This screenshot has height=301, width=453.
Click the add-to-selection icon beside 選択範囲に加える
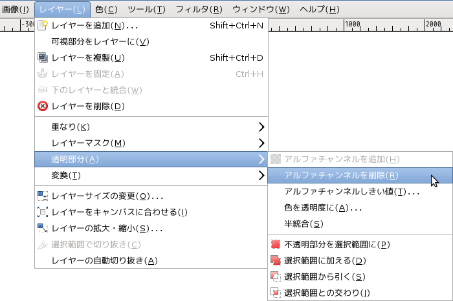276,260
